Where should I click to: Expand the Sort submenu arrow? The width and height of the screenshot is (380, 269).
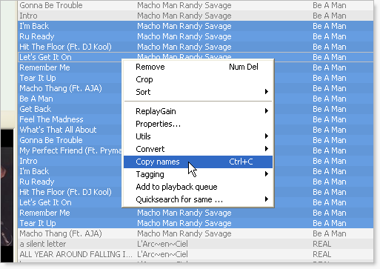tap(267, 92)
